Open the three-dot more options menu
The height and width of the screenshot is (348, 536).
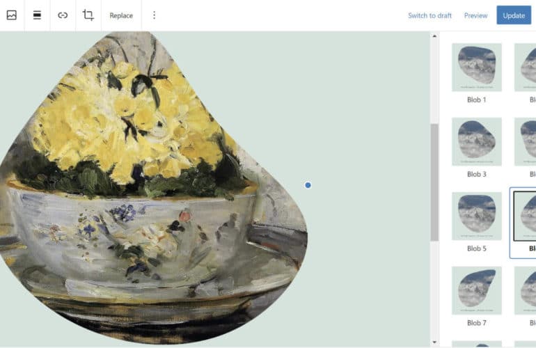point(154,15)
